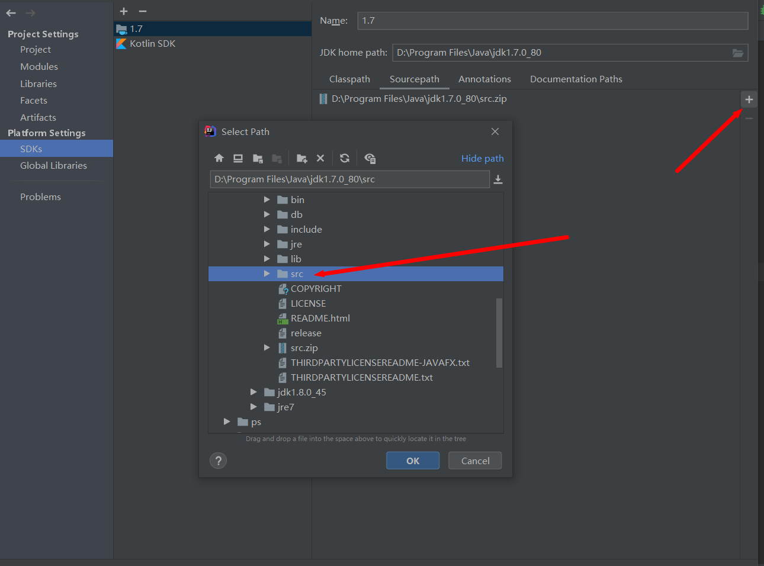
Task: Delete selected item with X icon
Action: click(x=320, y=158)
